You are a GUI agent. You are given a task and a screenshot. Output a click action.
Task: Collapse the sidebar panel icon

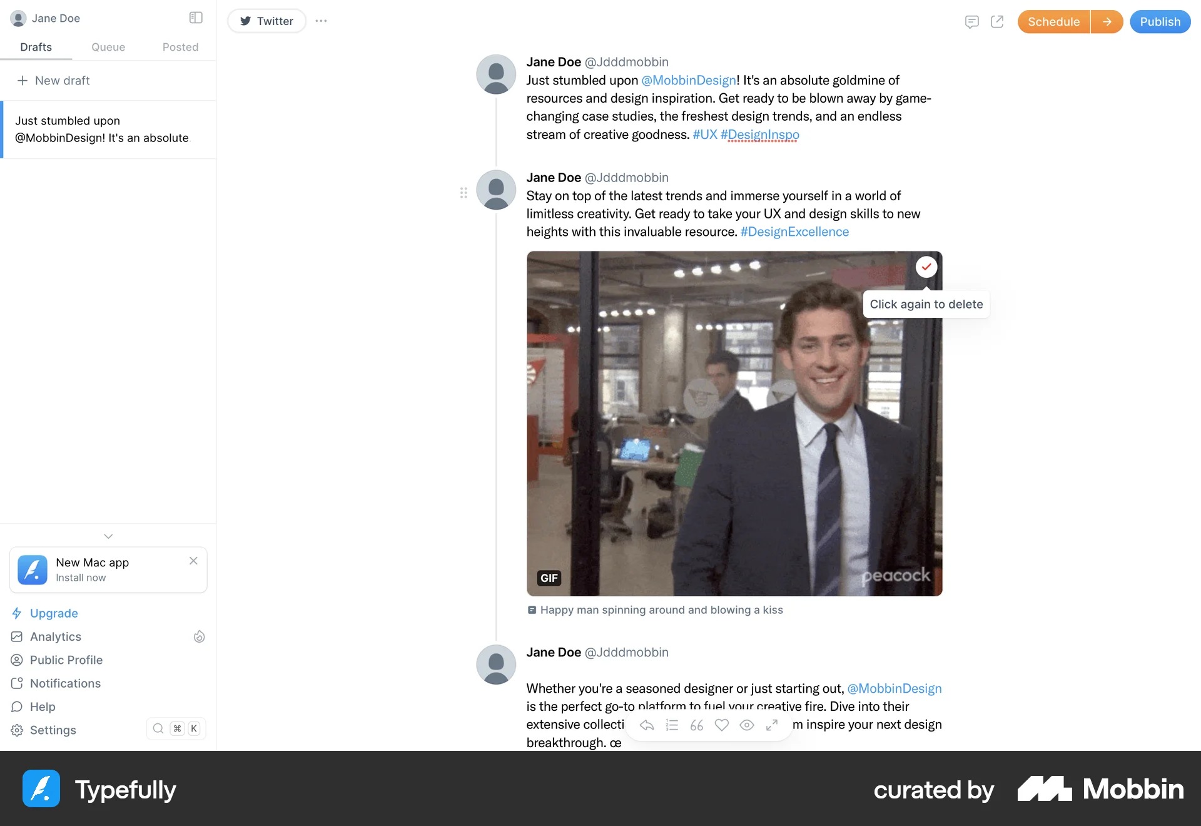[196, 18]
